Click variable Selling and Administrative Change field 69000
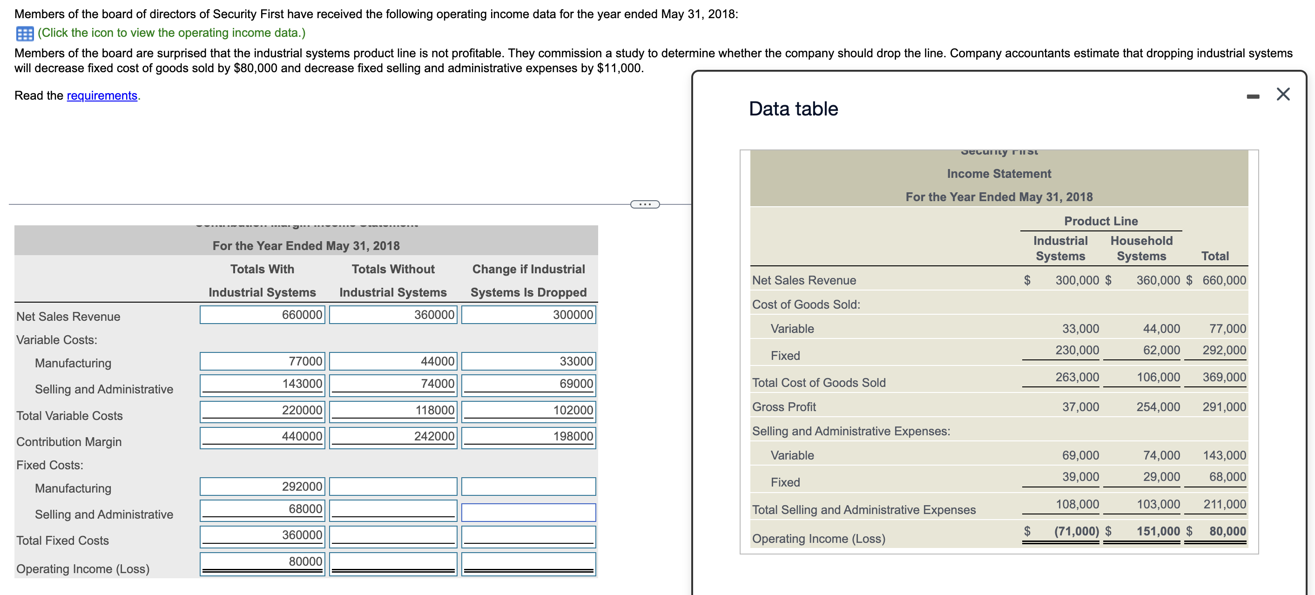Screen dimensions: 1315x595 [528, 385]
